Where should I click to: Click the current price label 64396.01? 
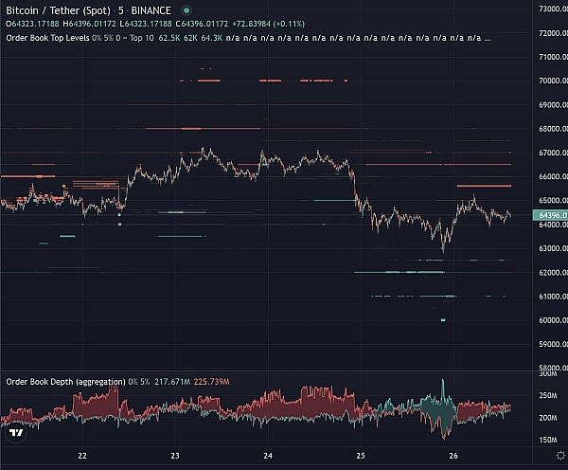pos(552,217)
